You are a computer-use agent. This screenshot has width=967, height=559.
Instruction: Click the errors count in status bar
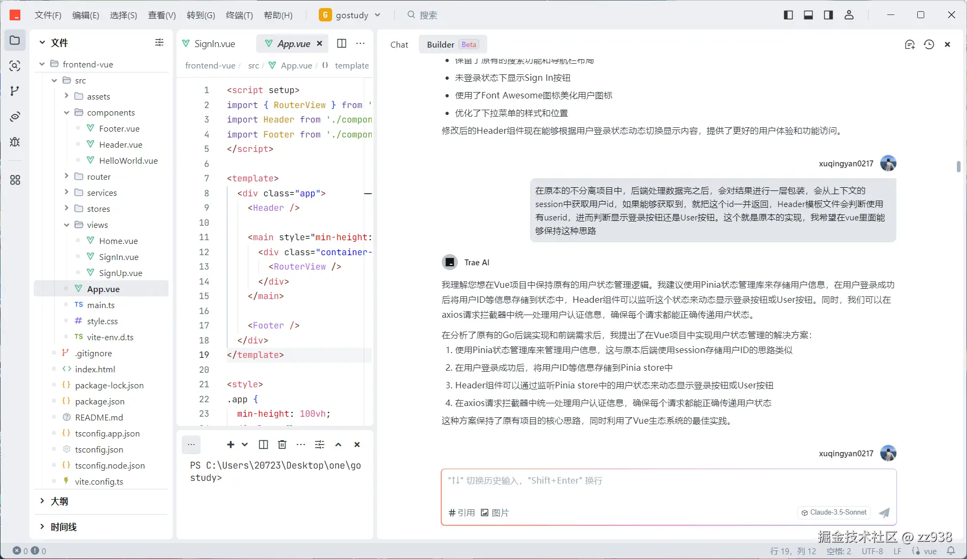[x=20, y=550]
